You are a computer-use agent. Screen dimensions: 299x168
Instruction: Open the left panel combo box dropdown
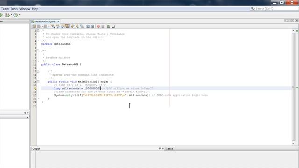pos(28,117)
